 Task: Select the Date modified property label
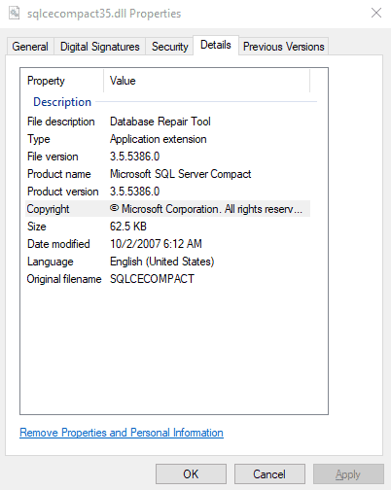(x=58, y=244)
